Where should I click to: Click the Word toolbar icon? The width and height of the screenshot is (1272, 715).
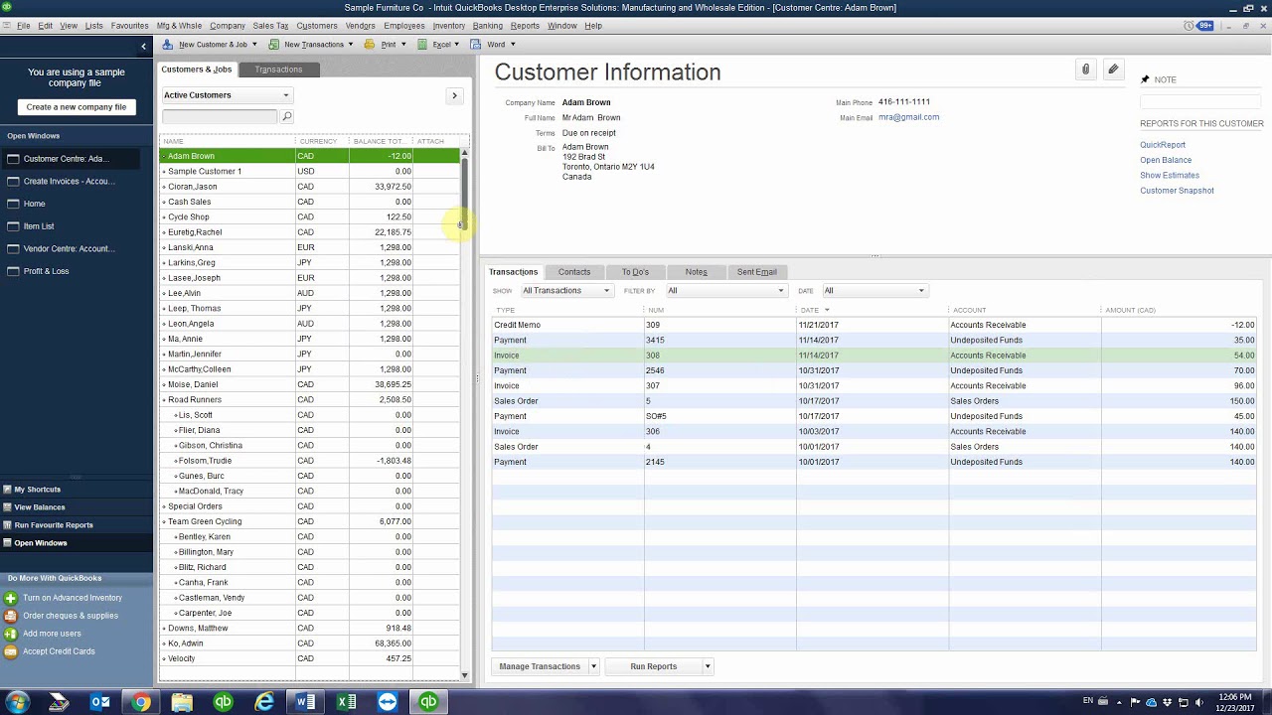point(475,45)
